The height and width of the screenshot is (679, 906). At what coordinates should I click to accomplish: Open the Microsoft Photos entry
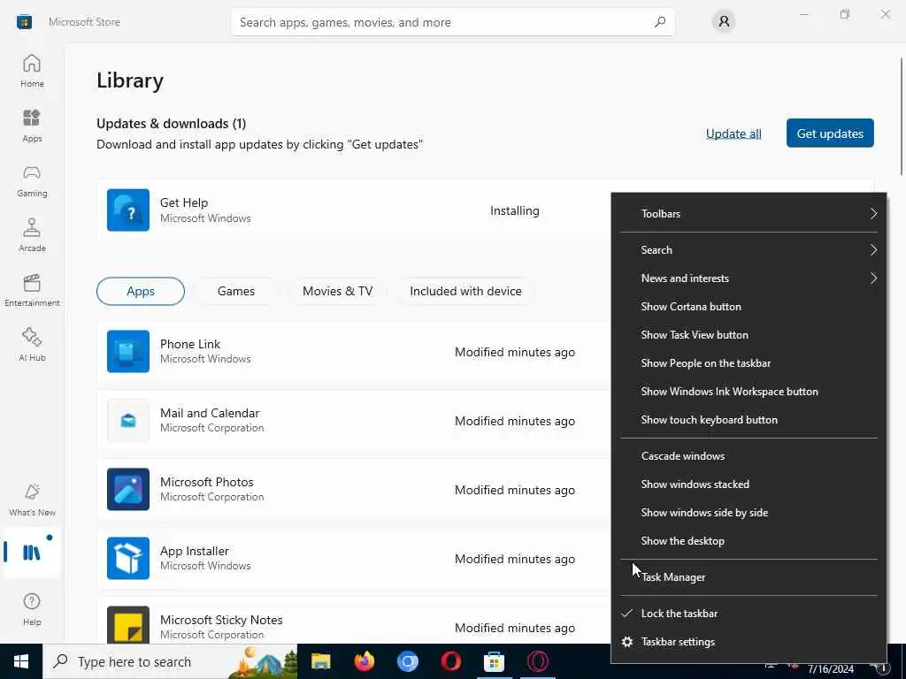coord(354,489)
